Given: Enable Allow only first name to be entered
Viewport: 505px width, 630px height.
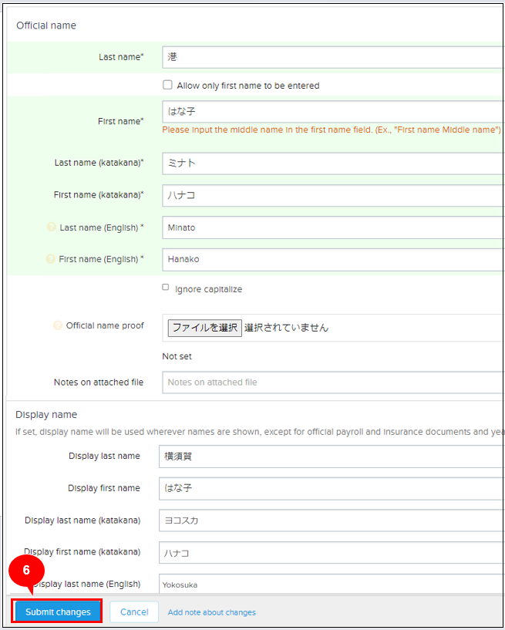Looking at the screenshot, I should click(x=167, y=86).
